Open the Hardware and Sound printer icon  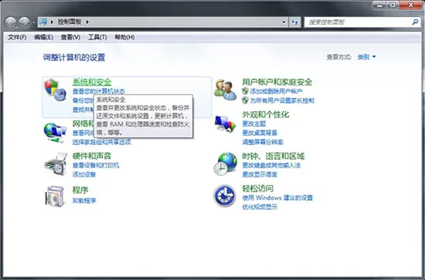(x=56, y=164)
